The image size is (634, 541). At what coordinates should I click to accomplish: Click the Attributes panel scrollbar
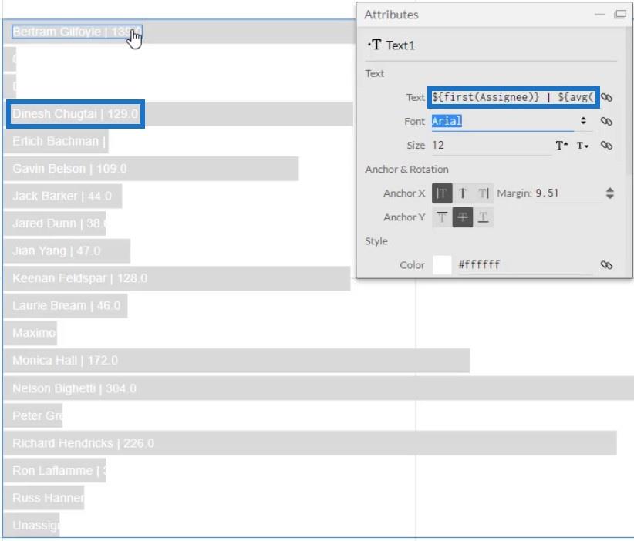coord(629,101)
